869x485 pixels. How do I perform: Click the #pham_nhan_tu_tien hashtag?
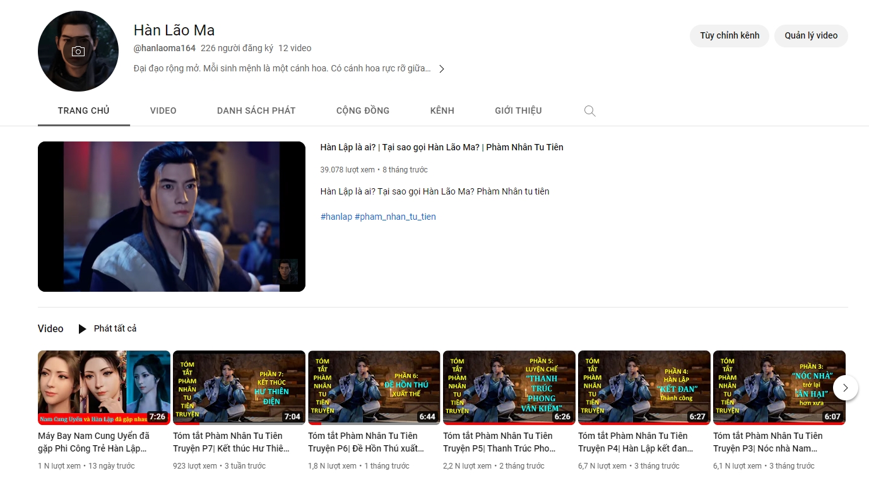[x=395, y=217]
